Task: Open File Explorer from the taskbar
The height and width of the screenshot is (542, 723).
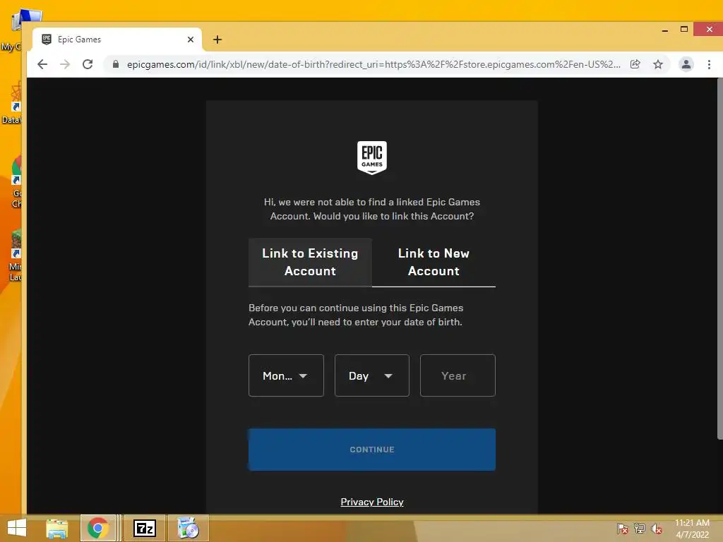Action: tap(56, 528)
